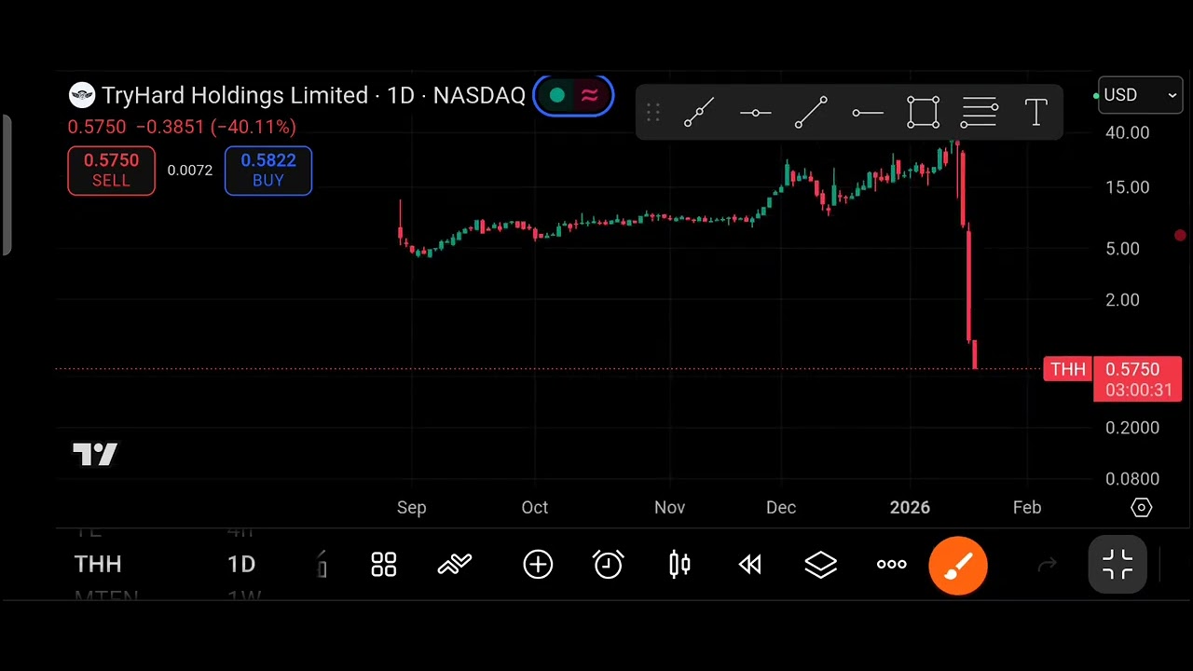The width and height of the screenshot is (1193, 671).
Task: Change the candlestick chart type
Action: coord(679,564)
